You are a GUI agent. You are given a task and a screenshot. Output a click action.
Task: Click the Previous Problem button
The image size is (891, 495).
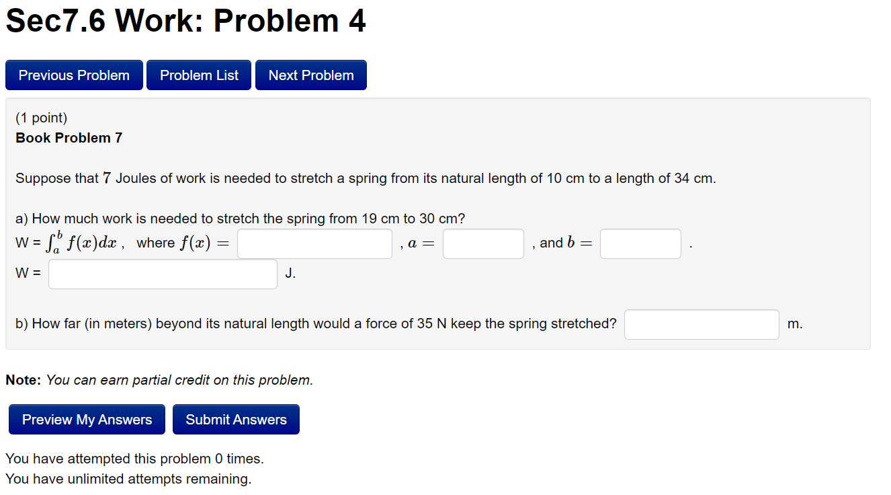[74, 75]
